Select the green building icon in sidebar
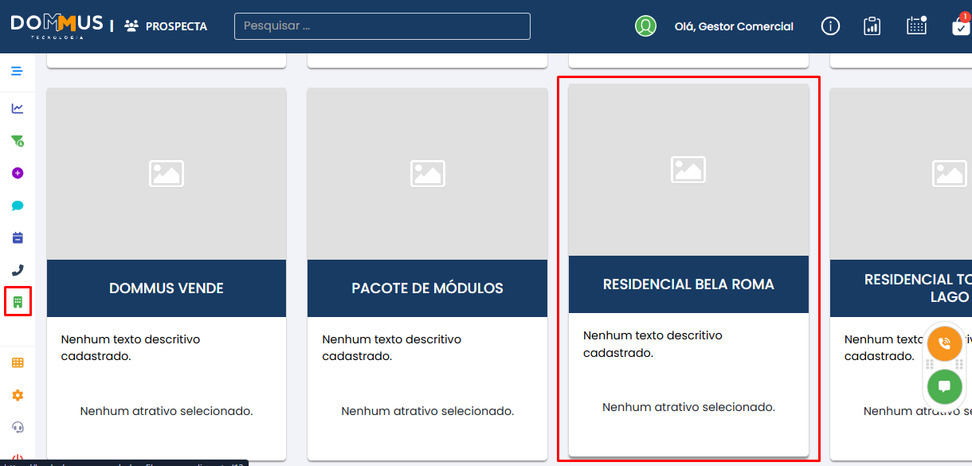 (x=18, y=302)
